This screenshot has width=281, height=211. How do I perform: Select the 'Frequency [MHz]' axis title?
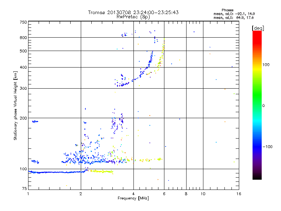click(x=133, y=198)
